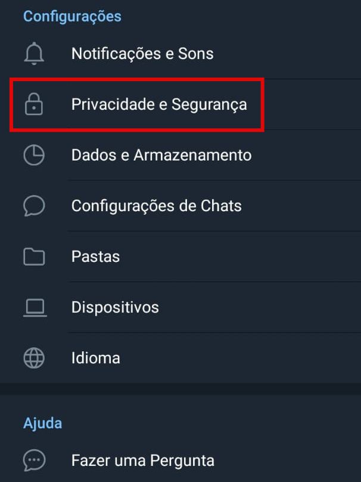Select the globe icon for Idioma
The width and height of the screenshot is (361, 482).
click(34, 358)
